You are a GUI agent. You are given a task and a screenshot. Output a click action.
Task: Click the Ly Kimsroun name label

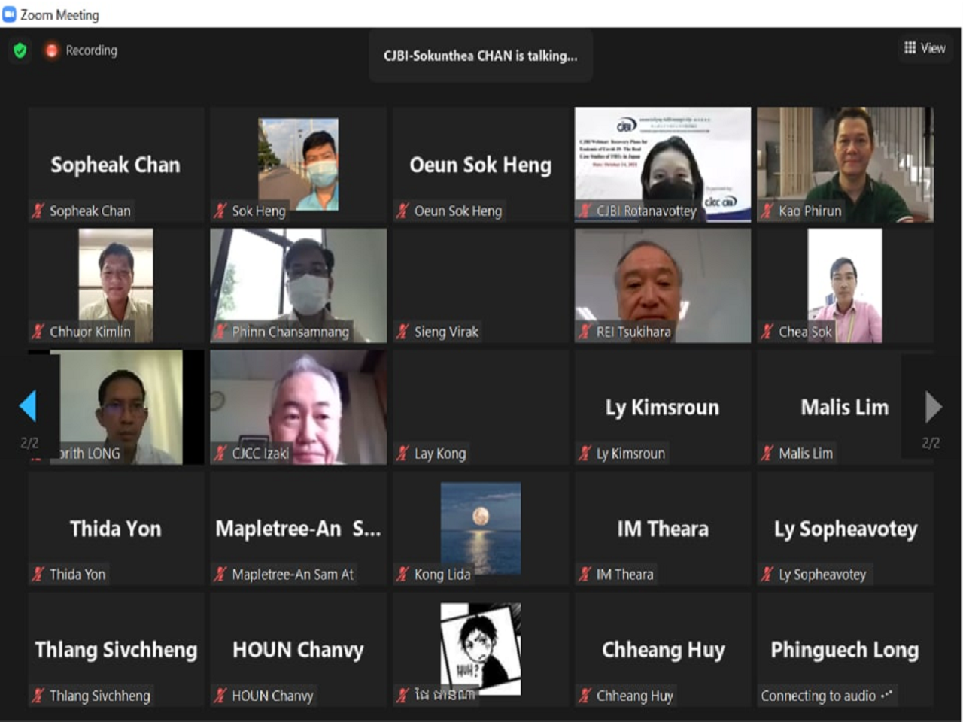pos(630,454)
